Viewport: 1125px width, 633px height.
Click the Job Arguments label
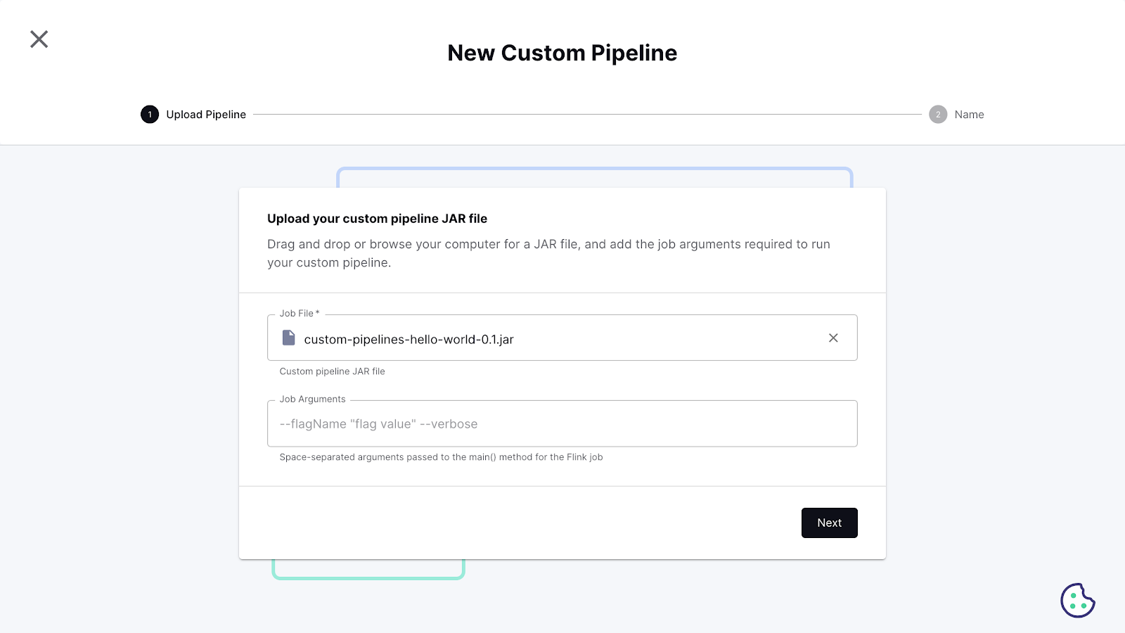[312, 399]
